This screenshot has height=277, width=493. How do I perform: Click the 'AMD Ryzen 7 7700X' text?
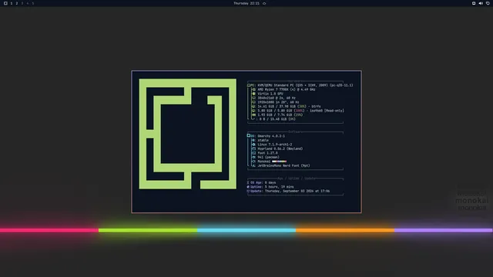click(273, 89)
